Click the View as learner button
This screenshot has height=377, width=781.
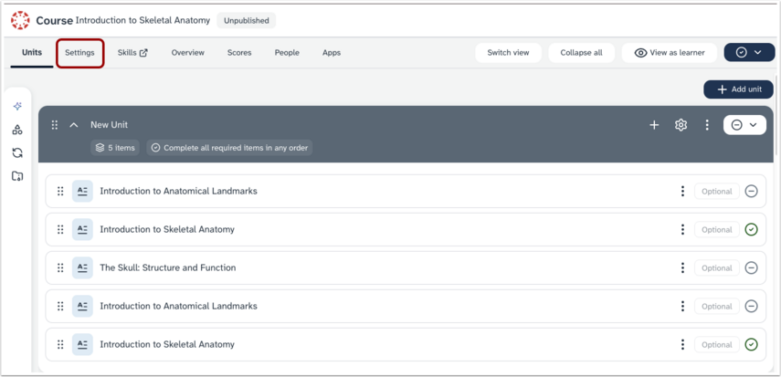point(670,52)
